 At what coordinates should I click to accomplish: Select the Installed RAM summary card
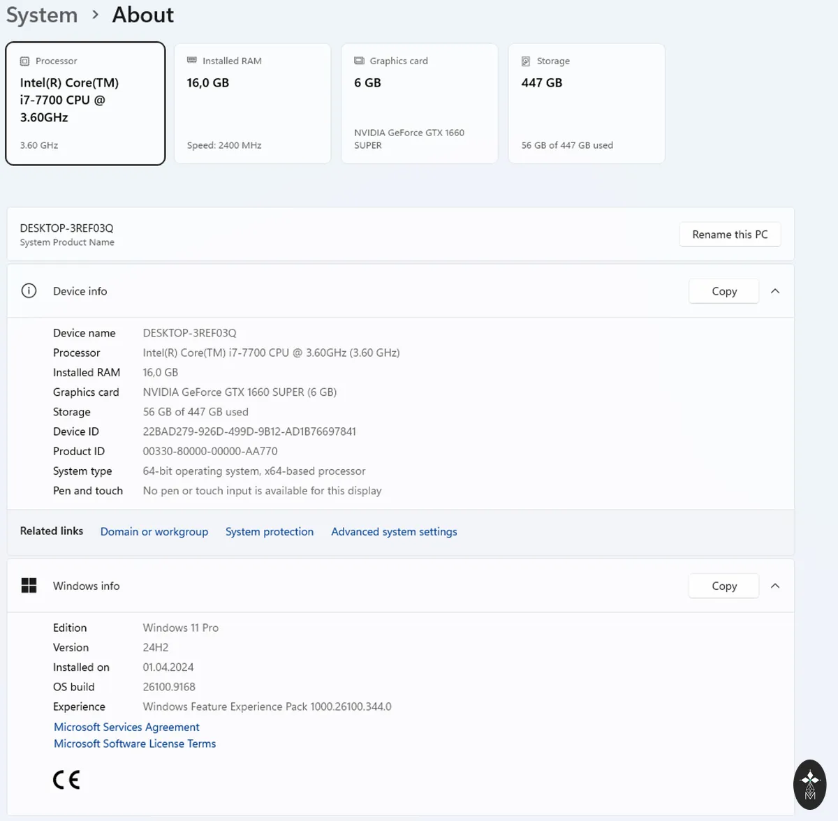[252, 103]
